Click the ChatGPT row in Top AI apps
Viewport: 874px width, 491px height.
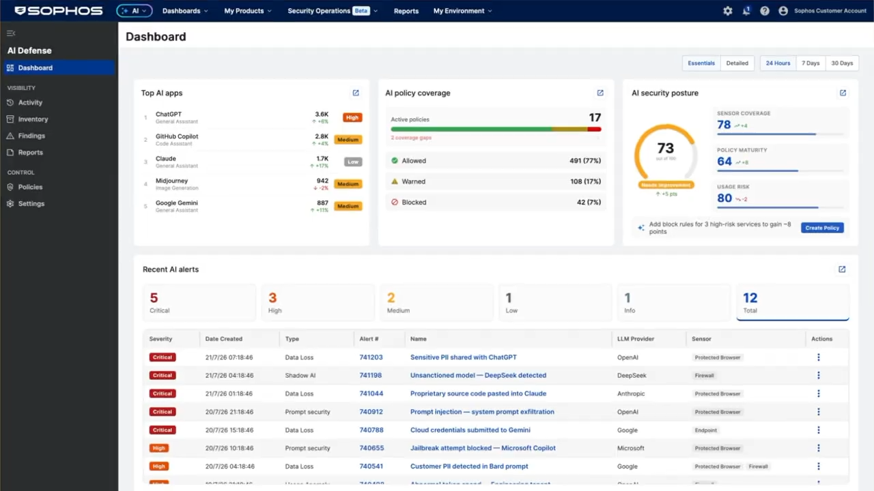pyautogui.click(x=252, y=117)
